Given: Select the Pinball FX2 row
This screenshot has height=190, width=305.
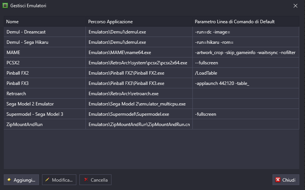Looking at the screenshot, I should pyautogui.click(x=151, y=73).
